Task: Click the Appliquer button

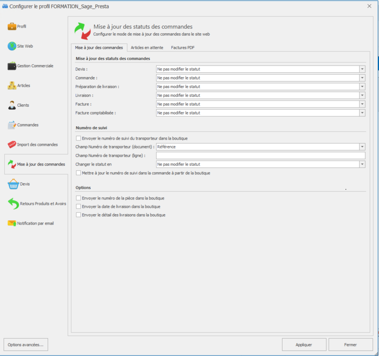Action: click(304, 345)
